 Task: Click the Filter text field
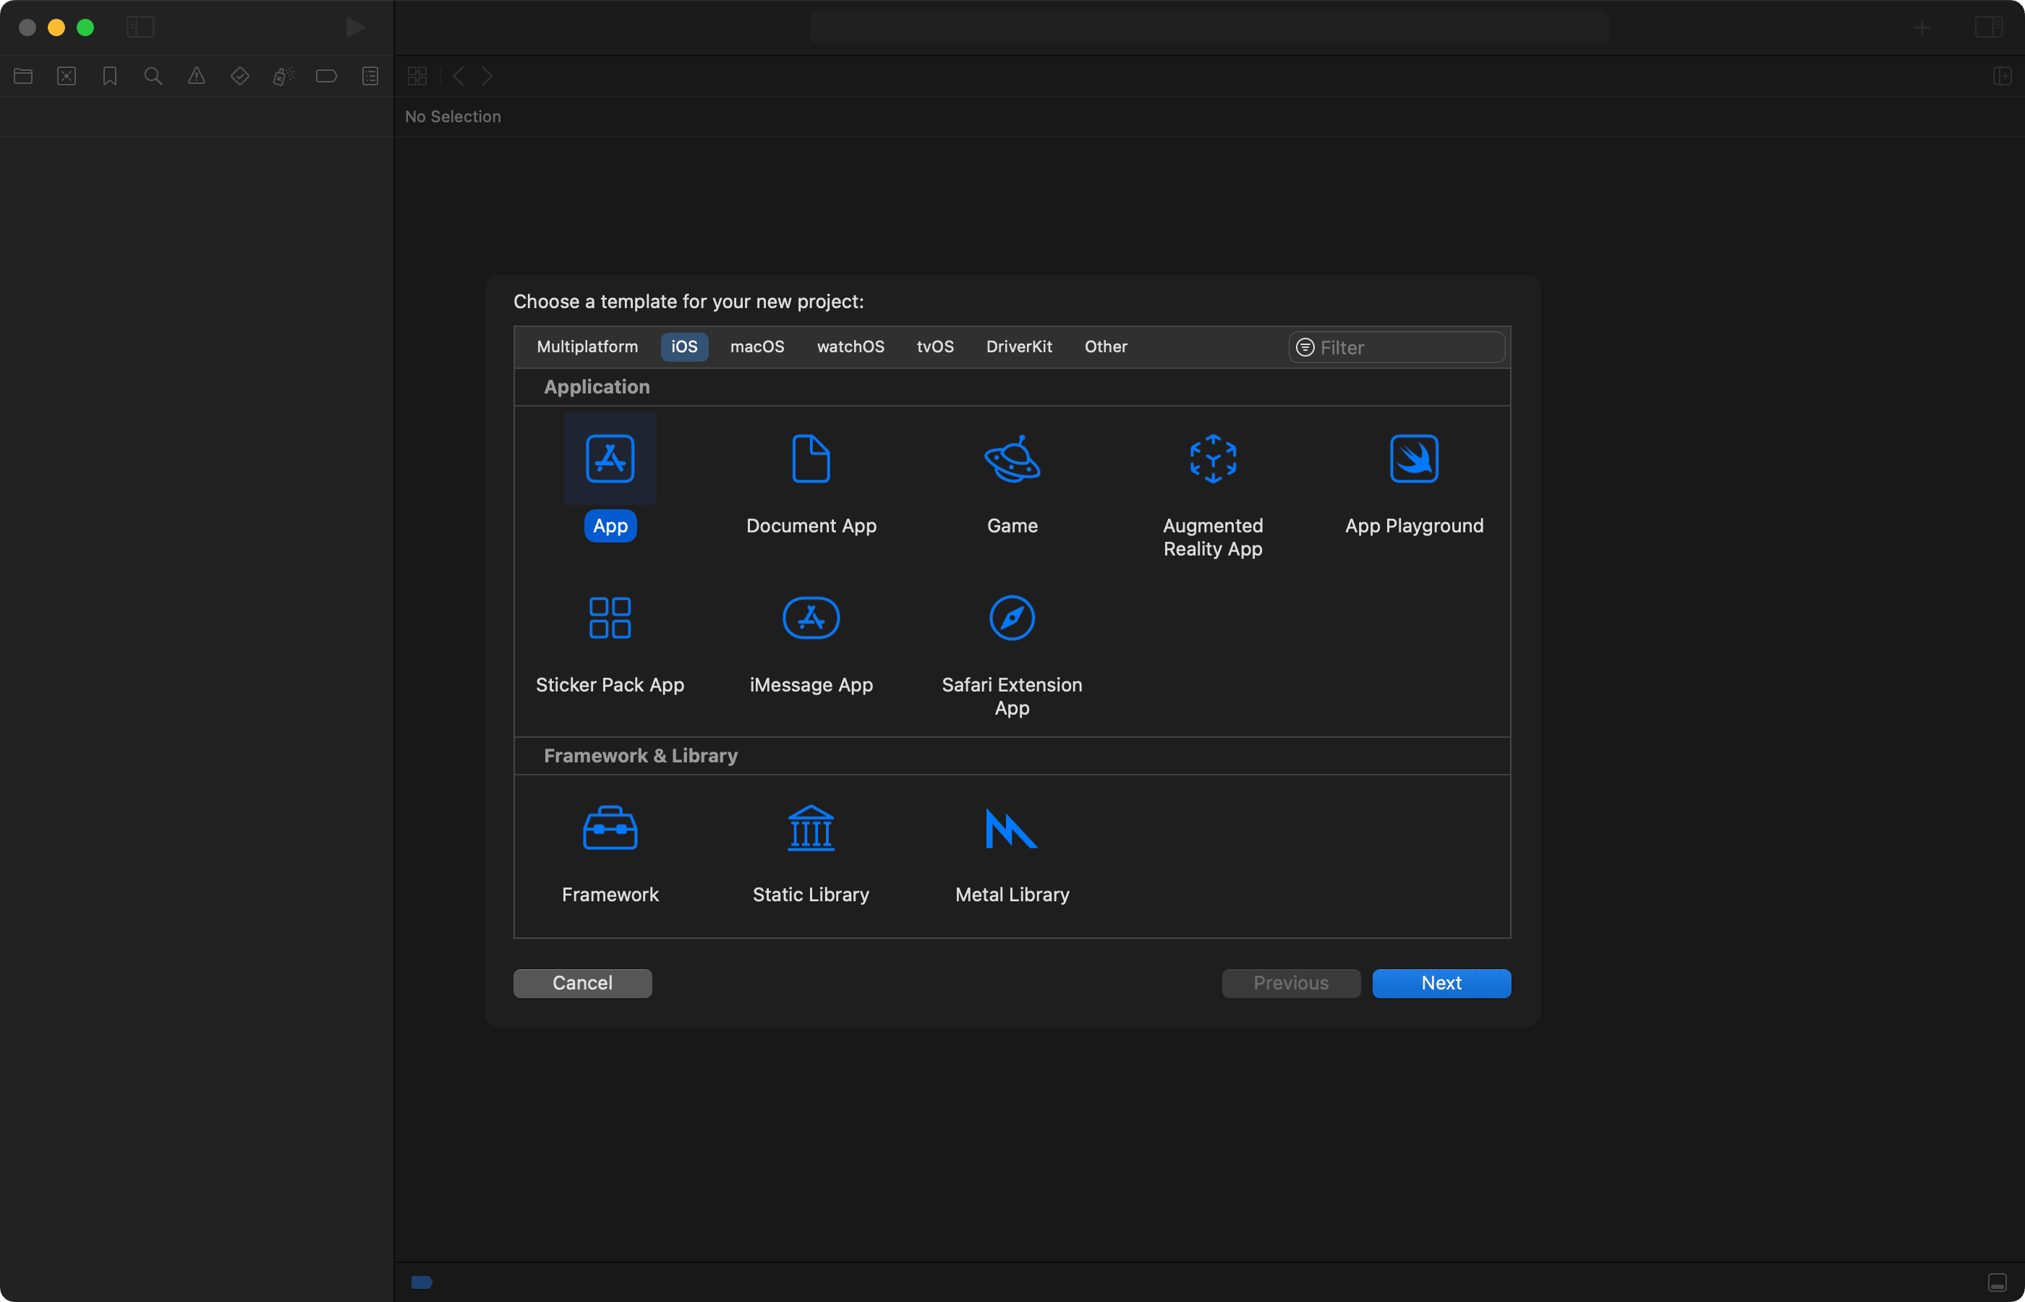click(x=1397, y=347)
